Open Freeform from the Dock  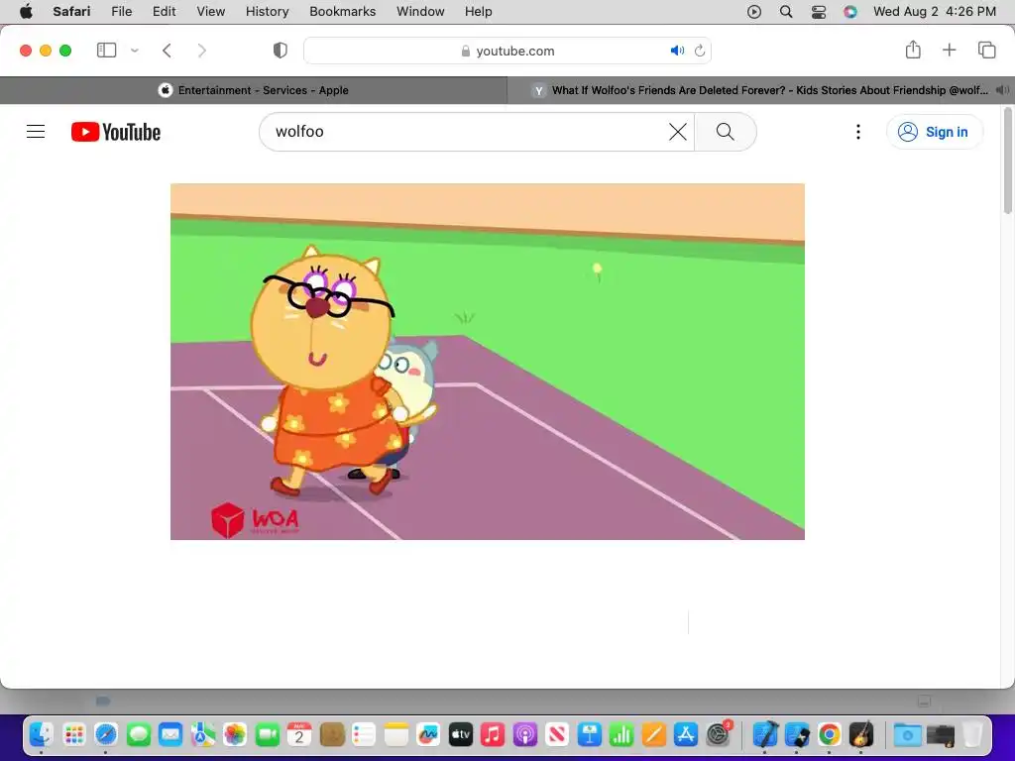428,735
